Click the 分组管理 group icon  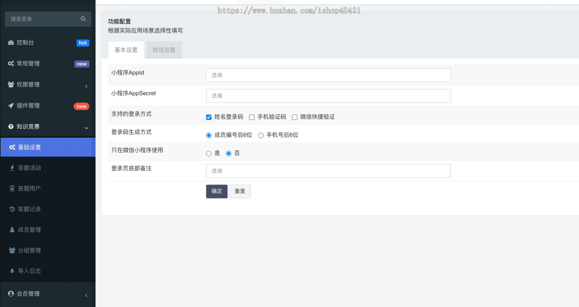pyautogui.click(x=13, y=251)
